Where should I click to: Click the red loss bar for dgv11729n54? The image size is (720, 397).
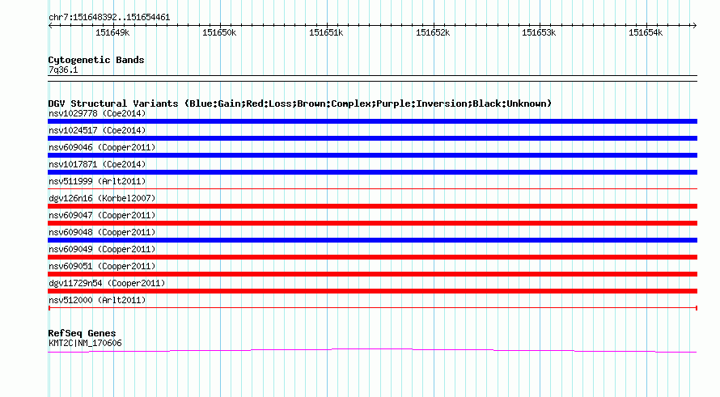click(x=372, y=291)
